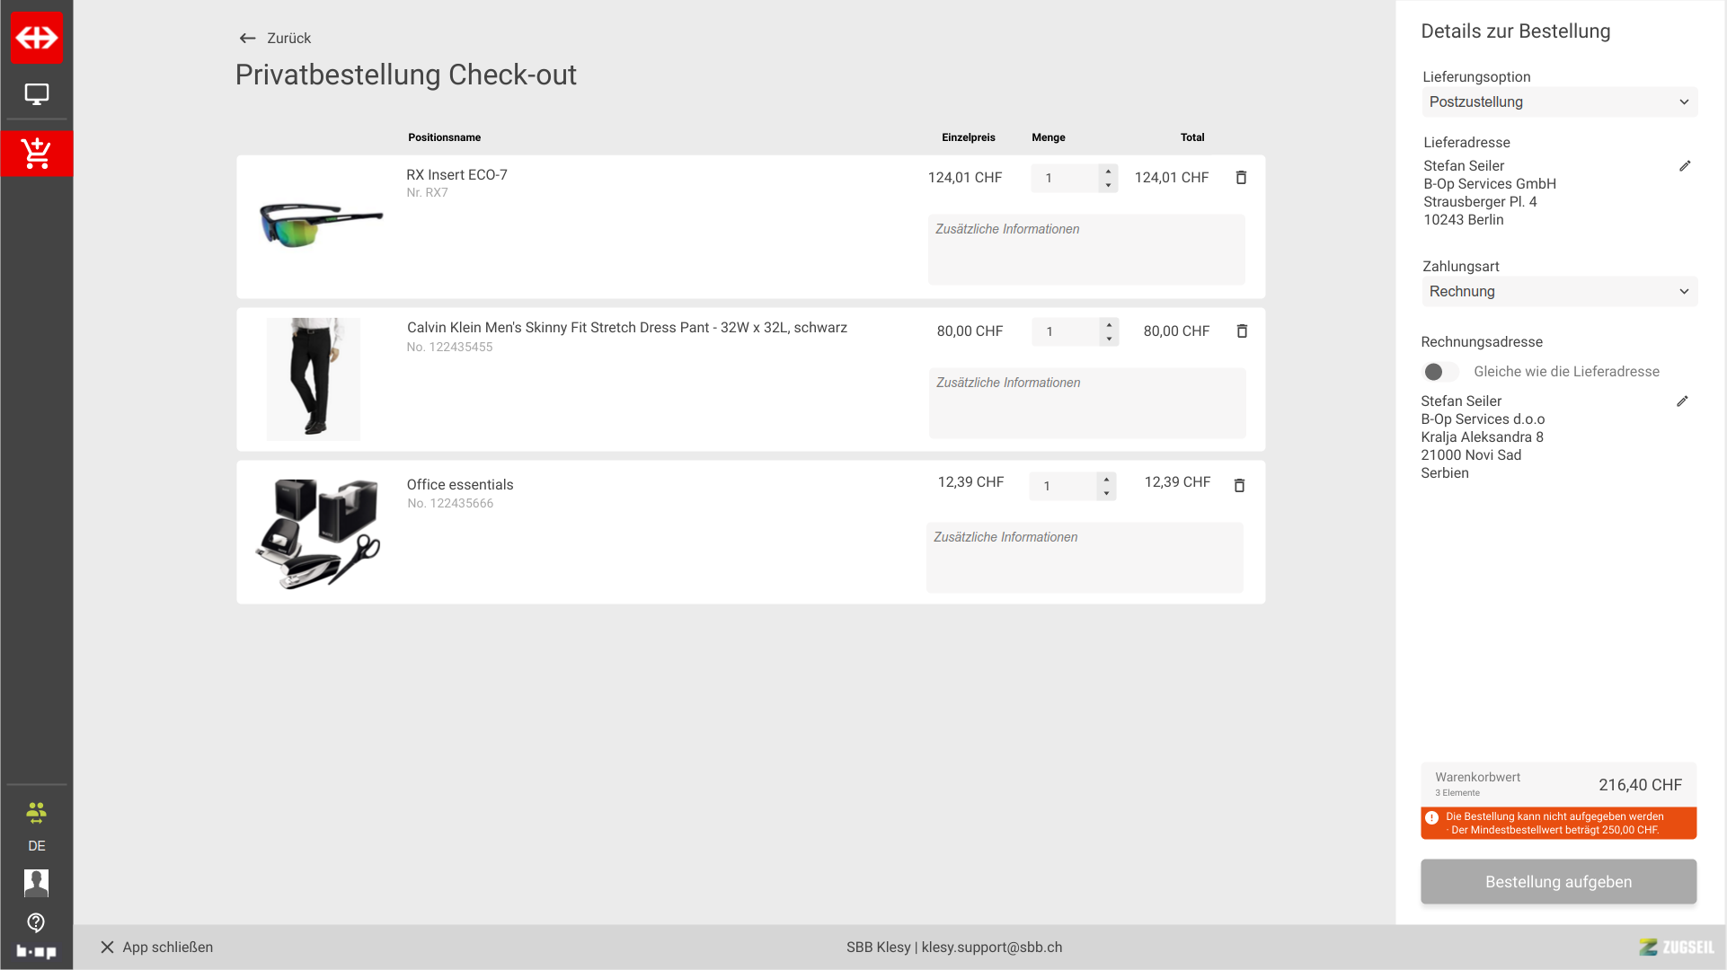This screenshot has width=1727, height=970.
Task: Open the shopping cart sidebar icon
Action: click(37, 154)
